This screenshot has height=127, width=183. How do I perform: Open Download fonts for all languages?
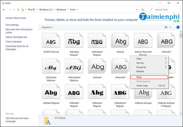pos(17,48)
